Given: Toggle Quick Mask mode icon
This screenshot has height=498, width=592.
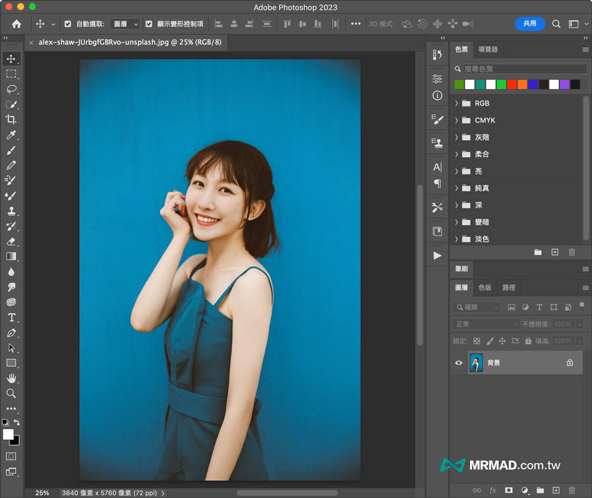Looking at the screenshot, I should pyautogui.click(x=11, y=457).
